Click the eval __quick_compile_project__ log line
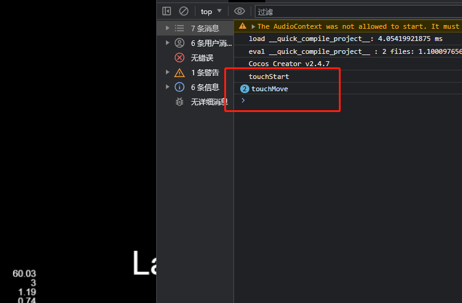462x303 pixels. [347, 51]
